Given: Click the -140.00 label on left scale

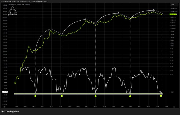Looking at the screenshot, I should coord(5,104).
